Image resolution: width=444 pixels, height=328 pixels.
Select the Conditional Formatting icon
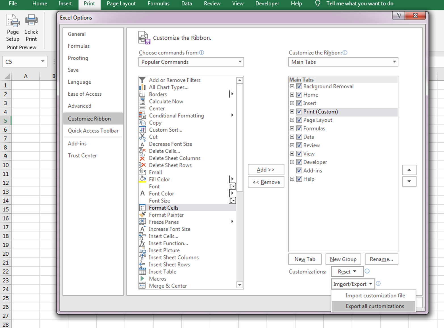[x=142, y=115]
